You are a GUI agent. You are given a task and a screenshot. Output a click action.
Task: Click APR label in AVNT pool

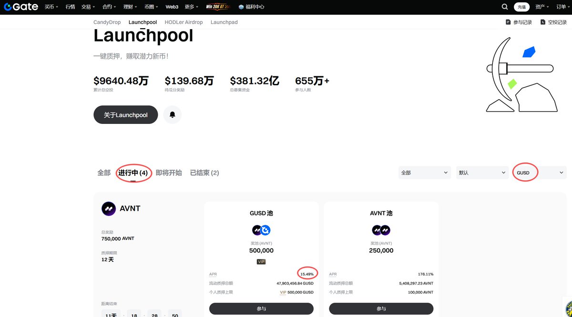tap(333, 274)
